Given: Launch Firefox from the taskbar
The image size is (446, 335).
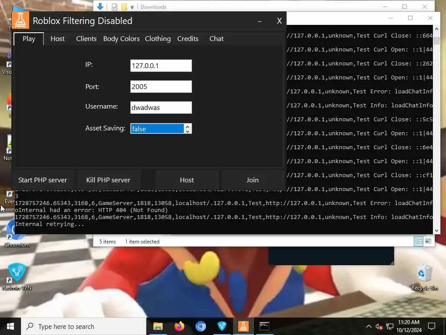Looking at the screenshot, I should (x=179, y=326).
